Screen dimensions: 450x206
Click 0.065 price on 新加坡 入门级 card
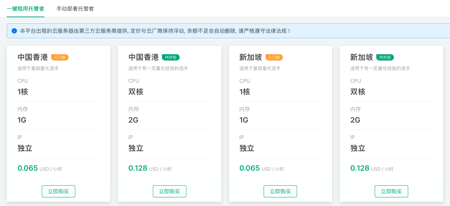[249, 168]
